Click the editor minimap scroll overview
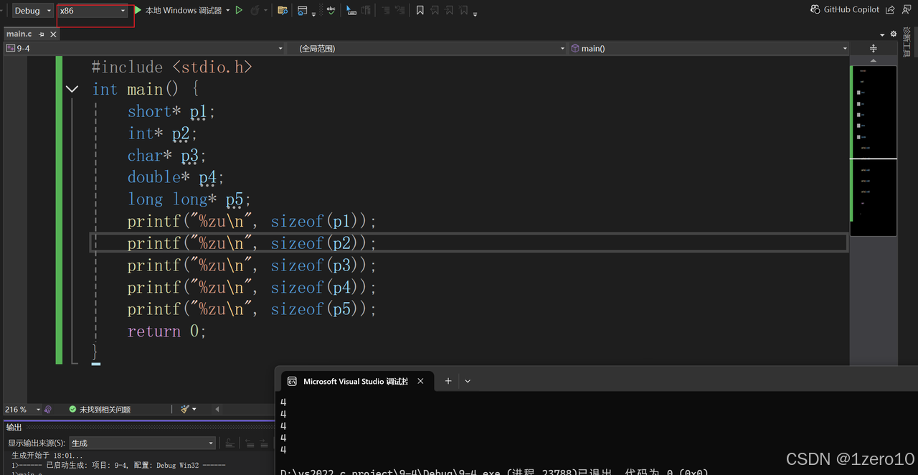Image resolution: width=918 pixels, height=475 pixels. click(x=873, y=151)
